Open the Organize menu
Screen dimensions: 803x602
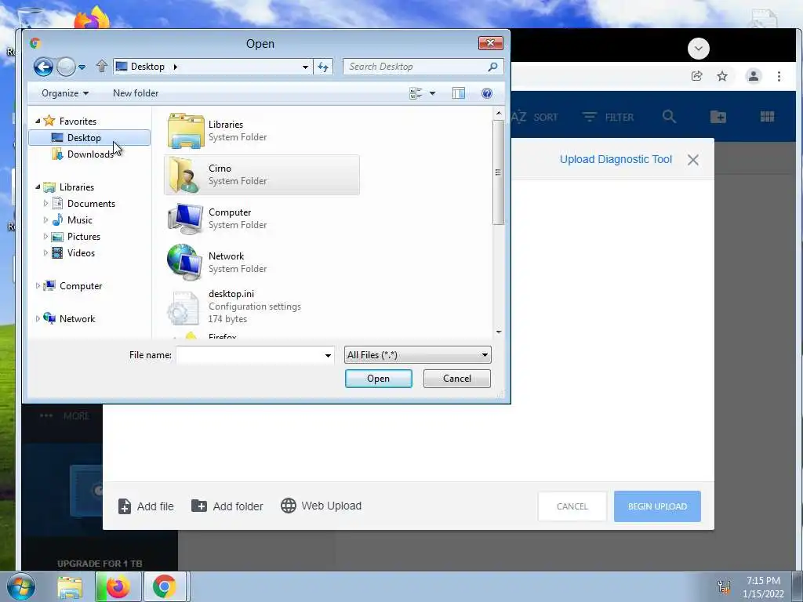pos(65,93)
